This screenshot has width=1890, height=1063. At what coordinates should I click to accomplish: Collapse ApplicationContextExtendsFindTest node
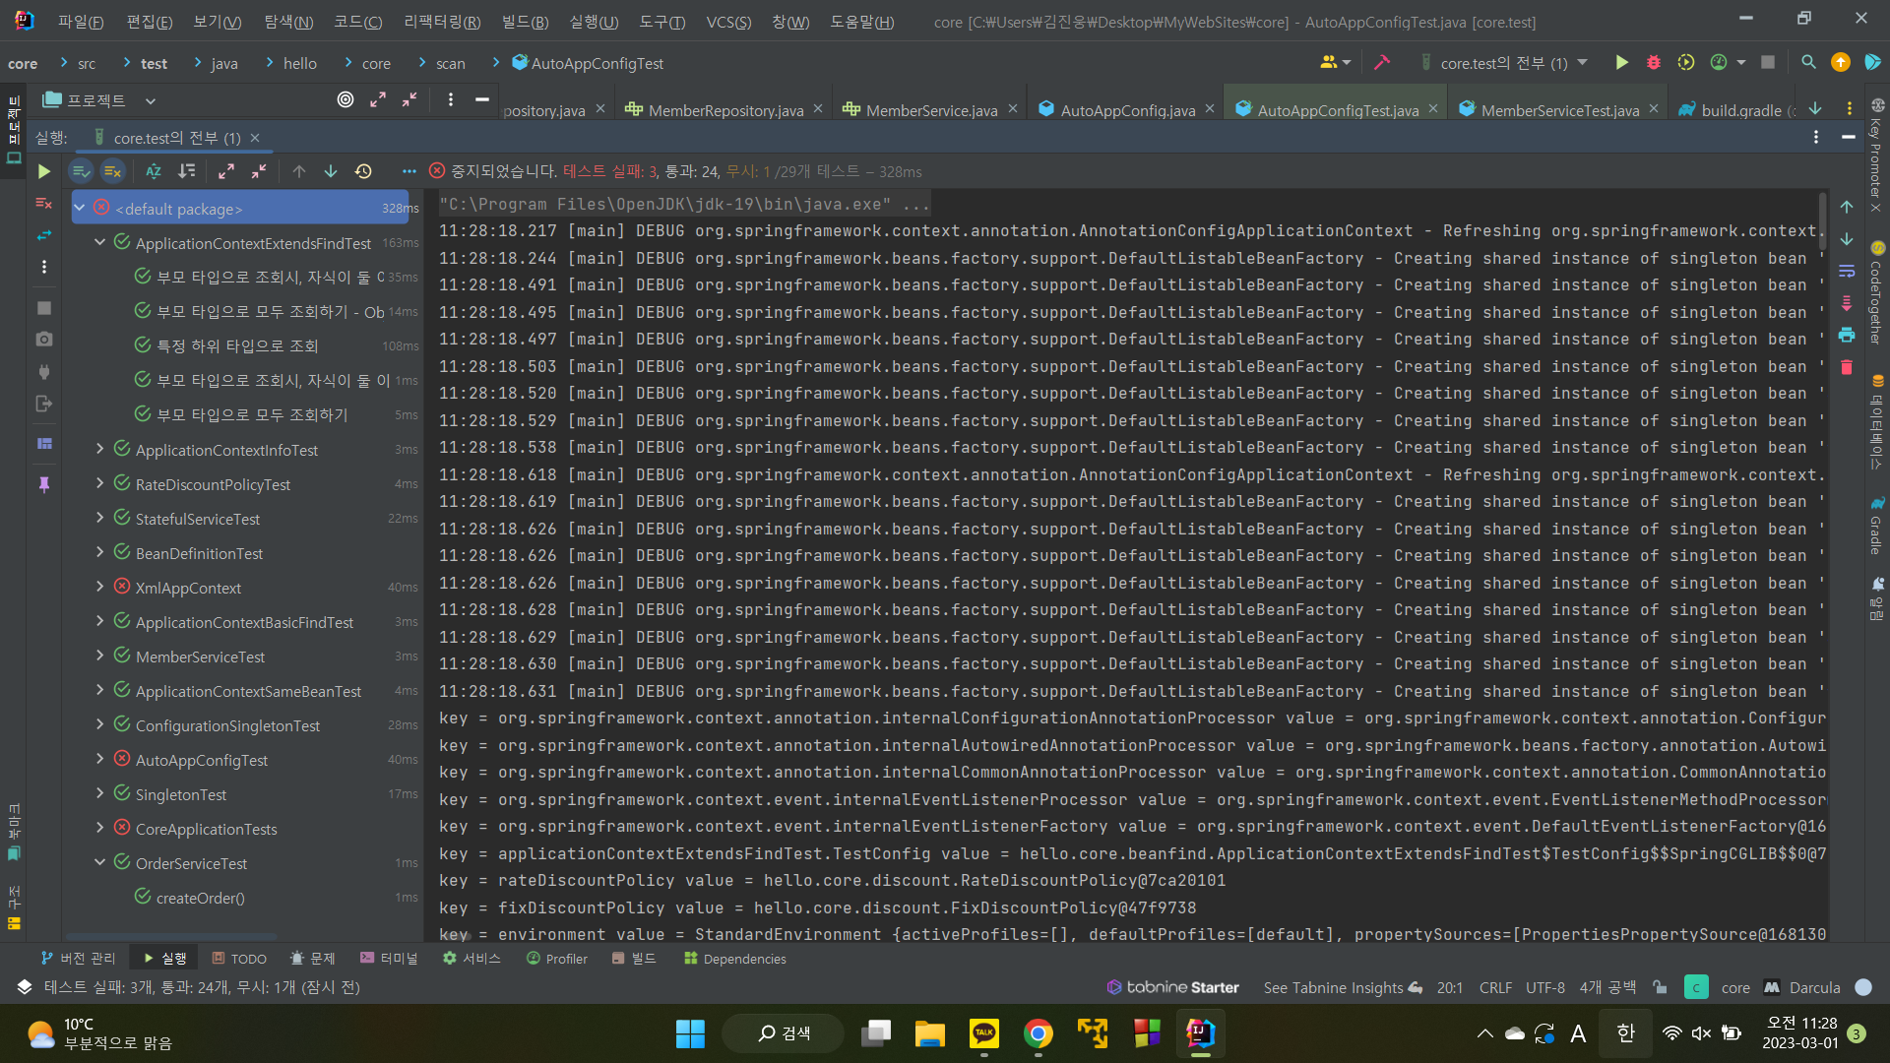click(99, 242)
